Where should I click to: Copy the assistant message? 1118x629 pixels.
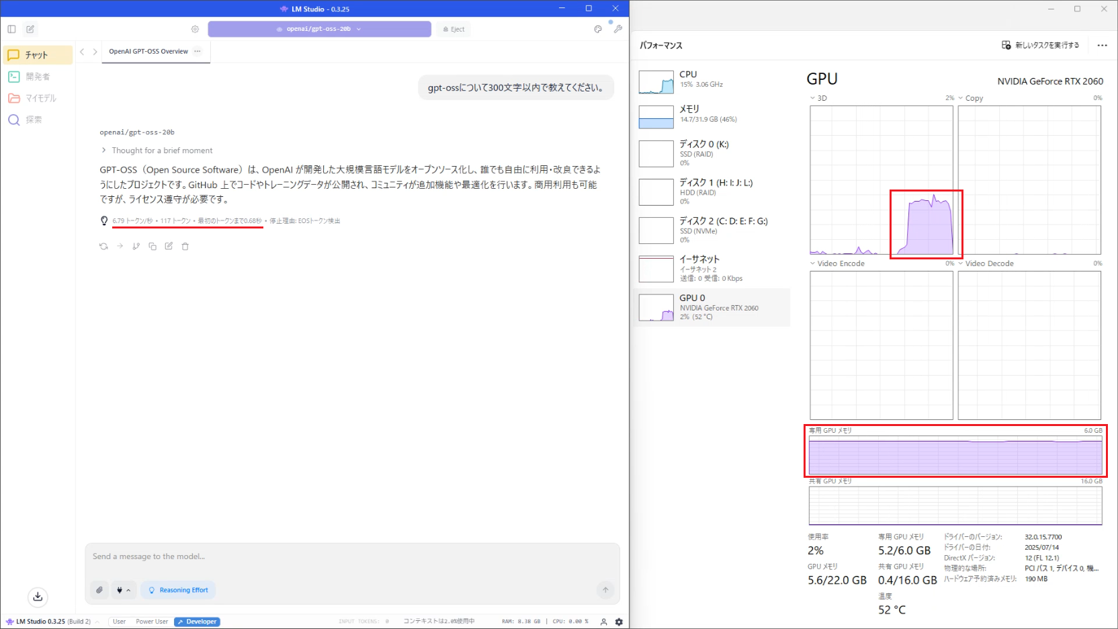click(153, 247)
